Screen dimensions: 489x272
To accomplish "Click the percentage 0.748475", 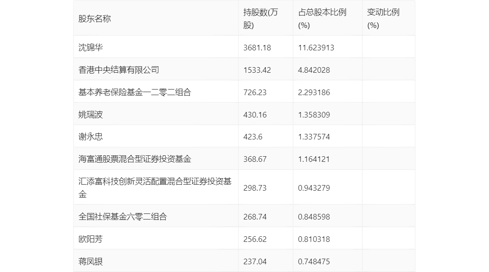I will coord(314,262).
